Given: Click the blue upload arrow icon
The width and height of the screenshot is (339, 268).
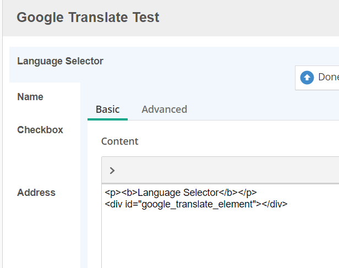Looking at the screenshot, I should [307, 78].
